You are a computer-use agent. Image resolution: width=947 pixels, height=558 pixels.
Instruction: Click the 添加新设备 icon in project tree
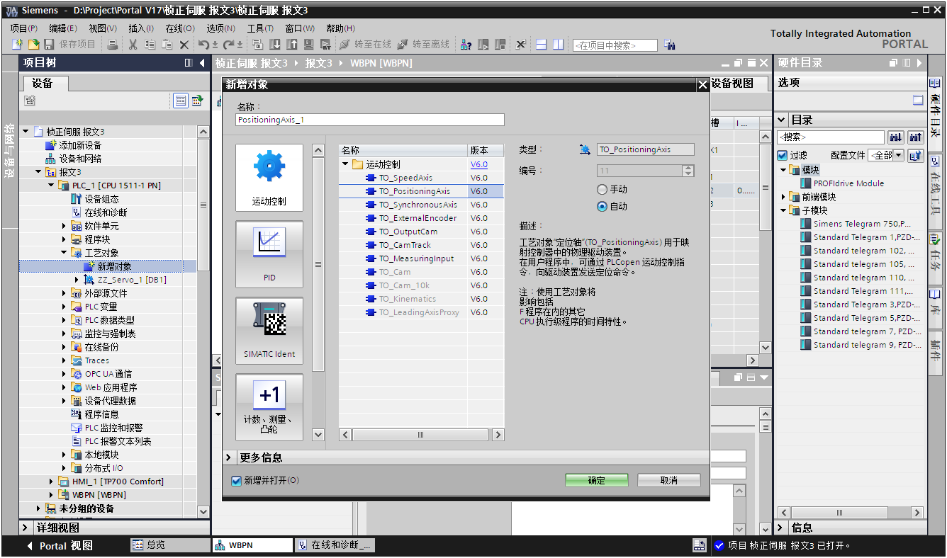pyautogui.click(x=51, y=144)
